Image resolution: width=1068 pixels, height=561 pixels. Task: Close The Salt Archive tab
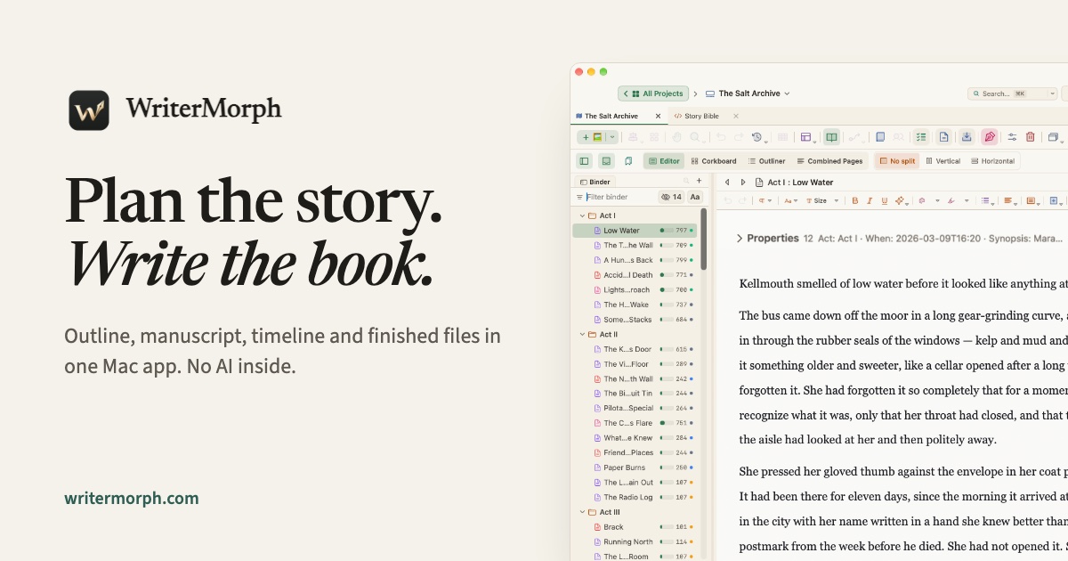[x=659, y=116]
